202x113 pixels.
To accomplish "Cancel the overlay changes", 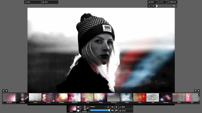I will [x=126, y=111].
